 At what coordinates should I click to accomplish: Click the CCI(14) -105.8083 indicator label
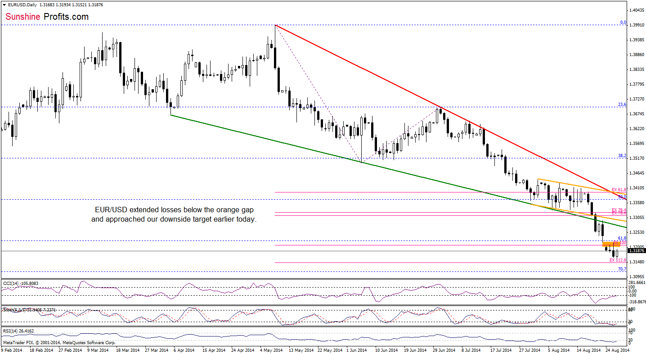point(21,283)
